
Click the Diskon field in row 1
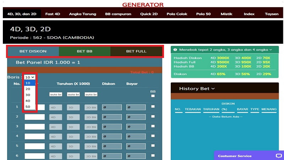[x=112, y=107]
